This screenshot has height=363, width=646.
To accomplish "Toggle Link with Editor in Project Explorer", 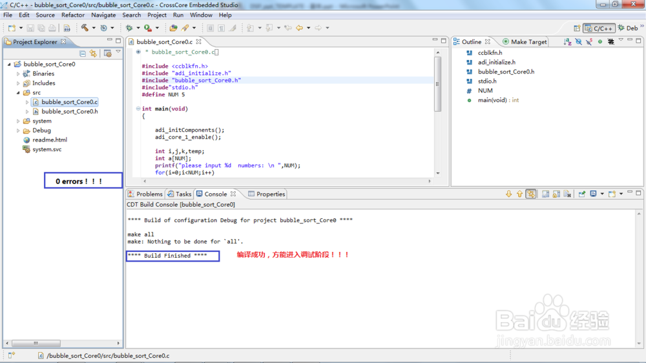I will 94,54.
